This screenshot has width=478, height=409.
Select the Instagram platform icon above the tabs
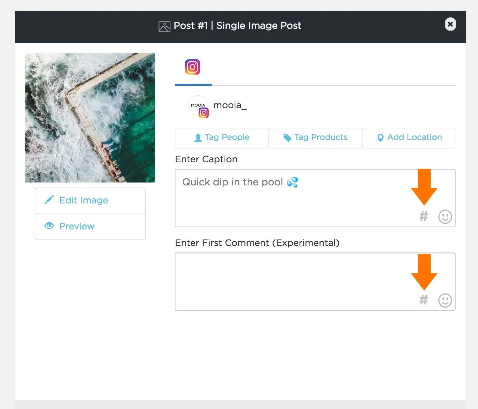(192, 67)
